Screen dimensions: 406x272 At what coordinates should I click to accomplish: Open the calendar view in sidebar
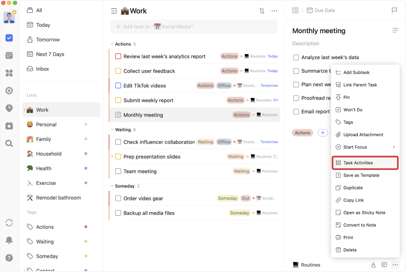[x=9, y=55]
